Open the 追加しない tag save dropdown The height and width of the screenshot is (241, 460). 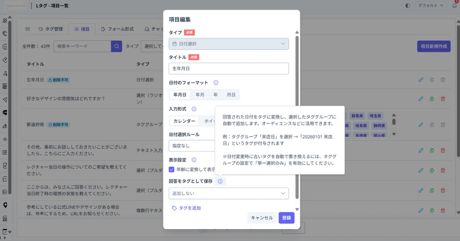click(228, 193)
